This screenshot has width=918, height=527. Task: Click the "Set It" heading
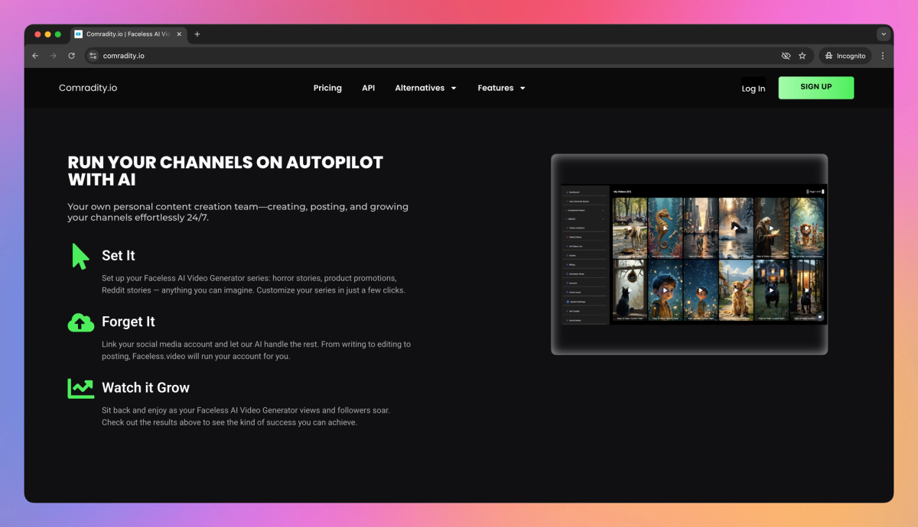coord(119,256)
